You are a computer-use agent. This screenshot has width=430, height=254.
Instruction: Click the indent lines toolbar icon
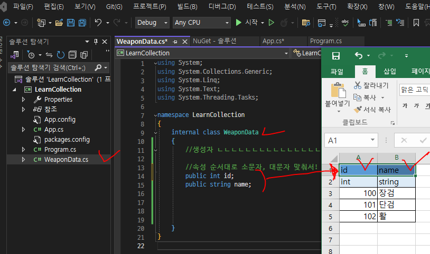tap(389, 23)
